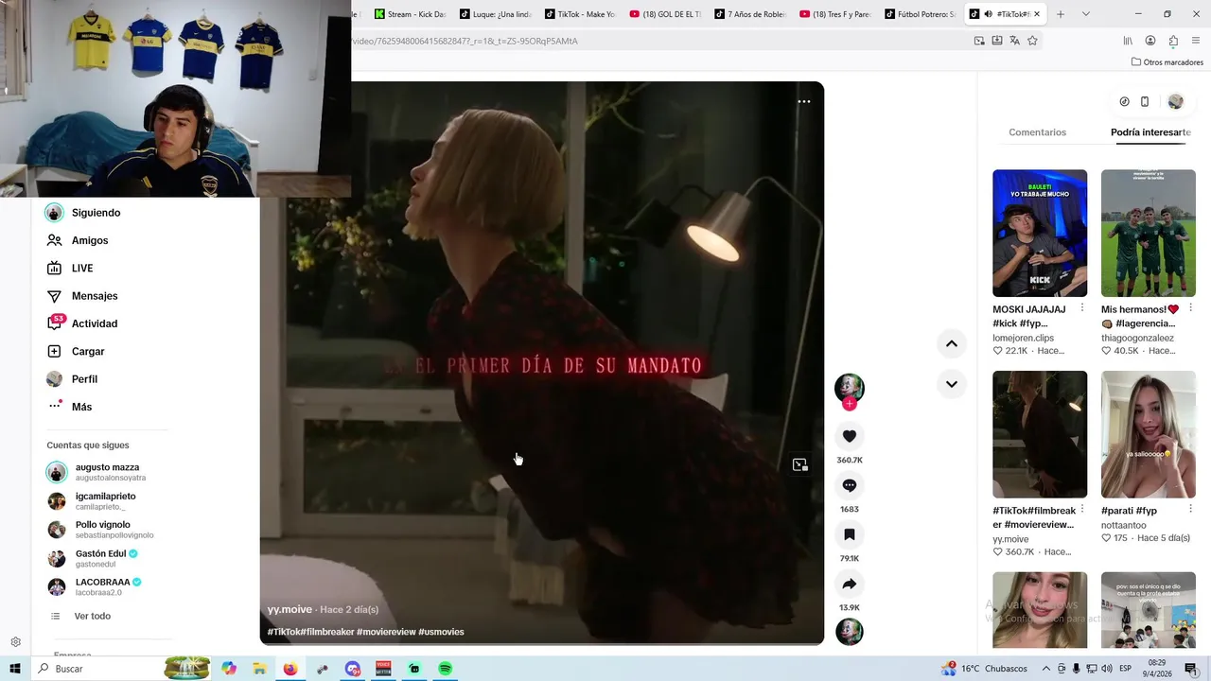
Task: Open TikTok coins icon in header
Action: point(1124,101)
